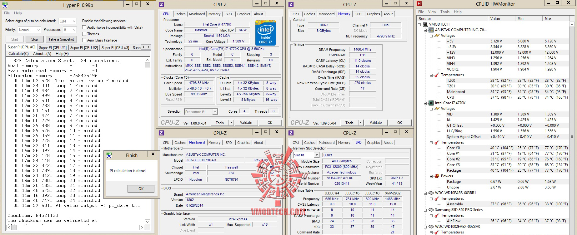Screen dimensions: 577x235
Task: Select the VMODTECH computer icon in HWMonitor
Action: pyautogui.click(x=425, y=24)
